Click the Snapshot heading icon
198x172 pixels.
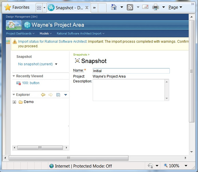[77, 61]
